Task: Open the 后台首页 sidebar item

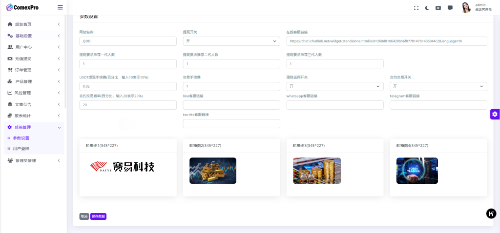Action: point(33,24)
